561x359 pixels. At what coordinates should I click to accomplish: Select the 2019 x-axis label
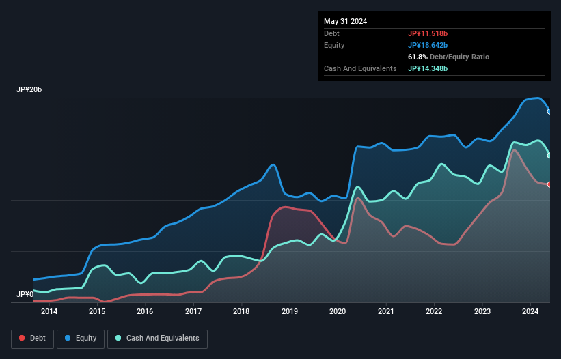coord(290,311)
